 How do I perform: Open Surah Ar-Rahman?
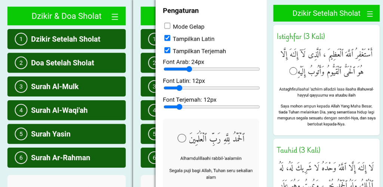[67, 157]
